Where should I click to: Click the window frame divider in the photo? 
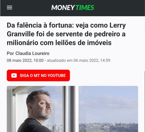click(71, 109)
